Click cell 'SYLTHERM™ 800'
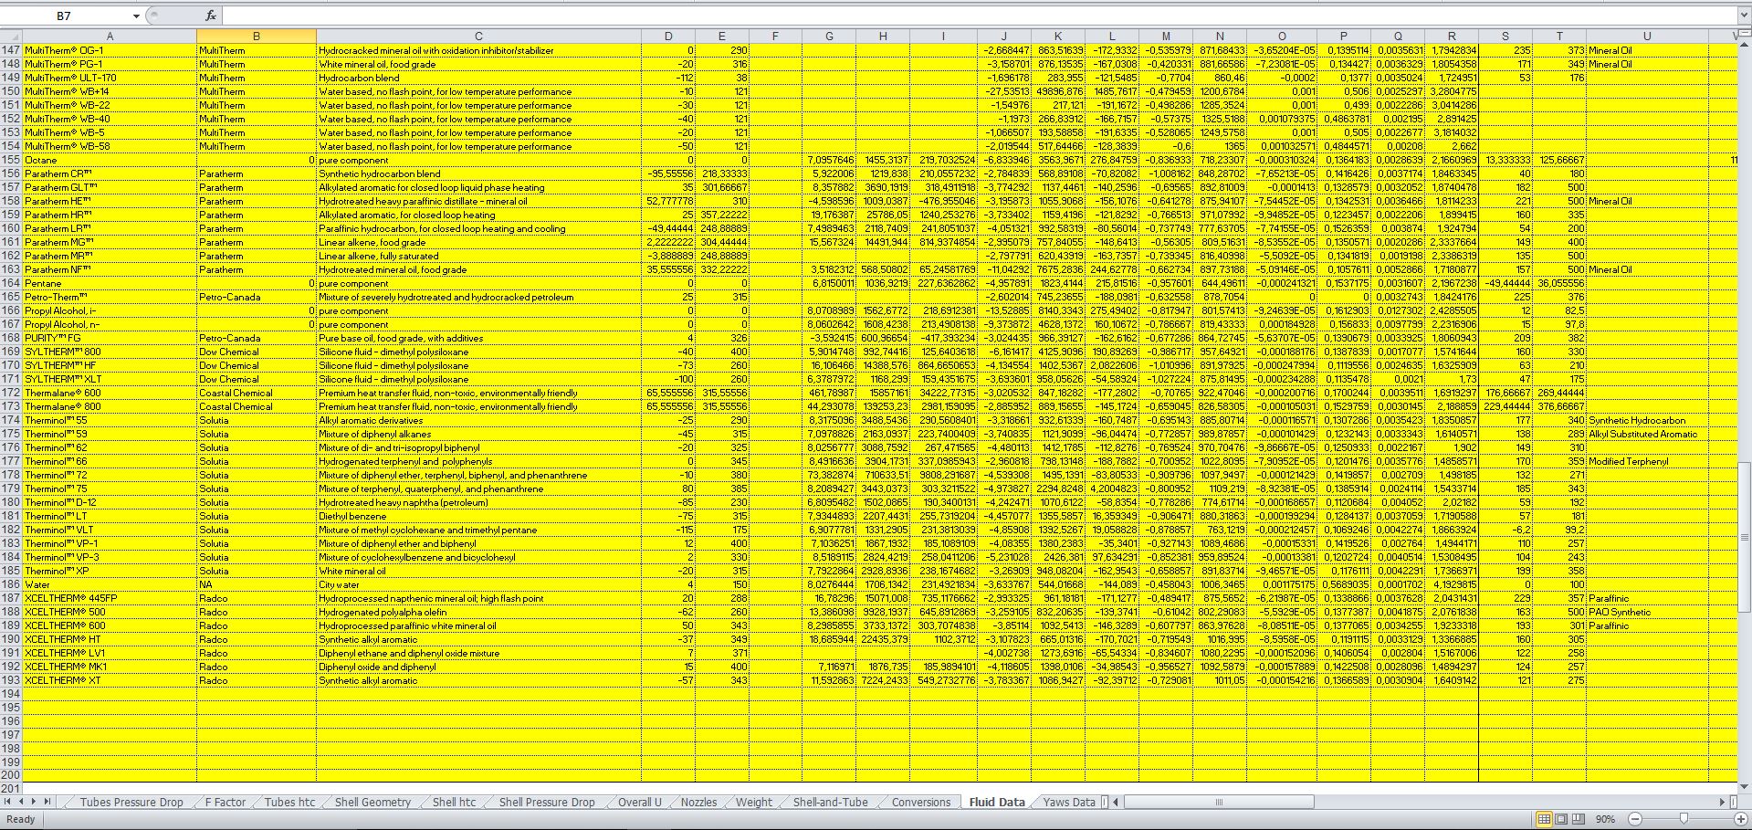Screen dimensions: 1752x830 pyautogui.click(x=110, y=352)
